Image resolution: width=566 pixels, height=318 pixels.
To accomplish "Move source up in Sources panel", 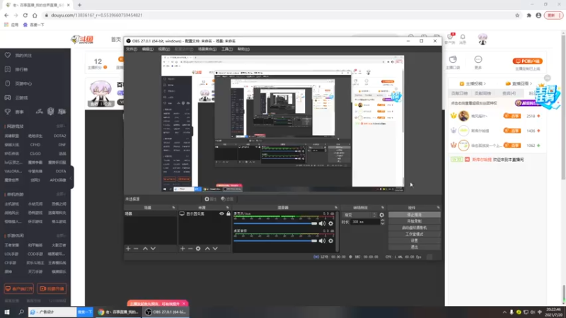I will point(207,249).
